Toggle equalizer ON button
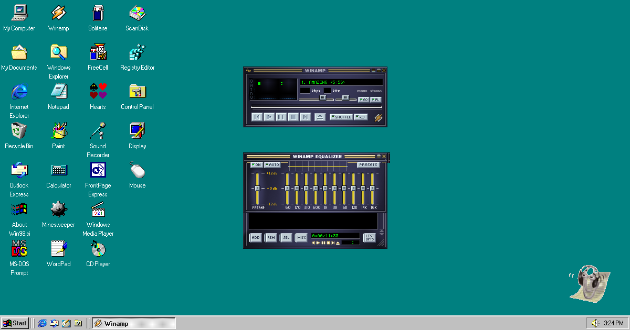Screen dimensions: 630x330 [x=256, y=165]
